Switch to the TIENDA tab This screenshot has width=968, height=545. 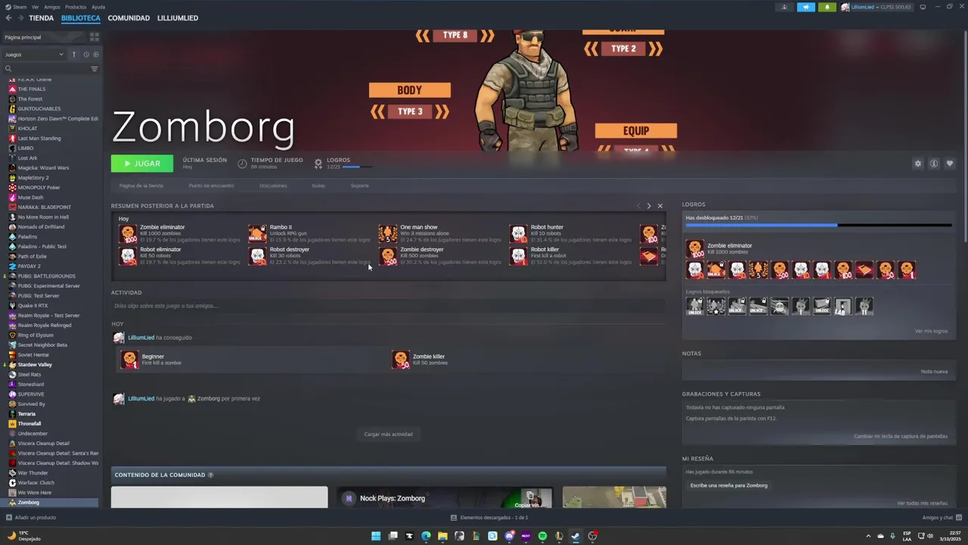click(x=42, y=18)
